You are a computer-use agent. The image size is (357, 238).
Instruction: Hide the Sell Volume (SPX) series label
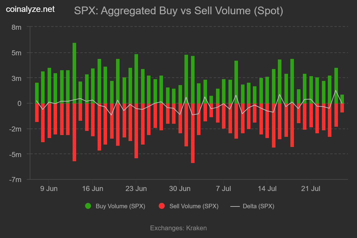coord(194,206)
